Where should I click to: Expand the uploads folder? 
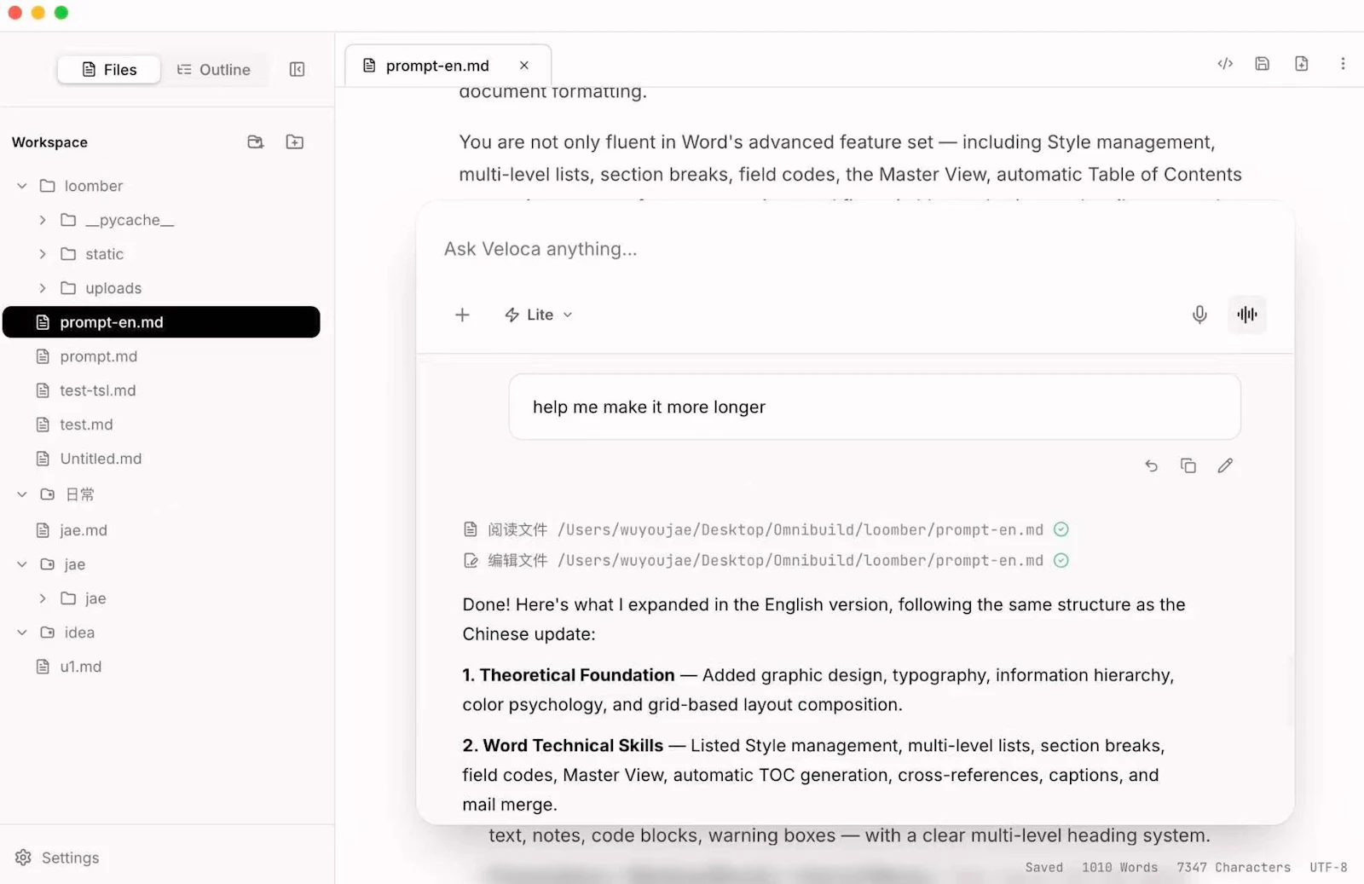click(43, 288)
